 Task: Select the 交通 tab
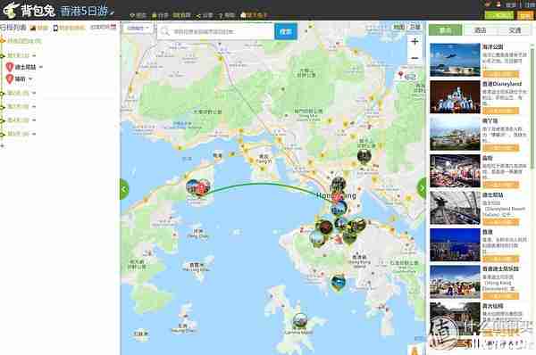tap(515, 30)
